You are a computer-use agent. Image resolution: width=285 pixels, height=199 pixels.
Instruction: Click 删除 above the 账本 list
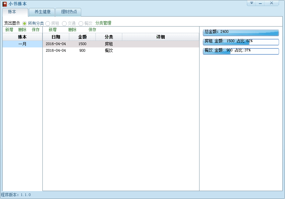pyautogui.click(x=22, y=30)
